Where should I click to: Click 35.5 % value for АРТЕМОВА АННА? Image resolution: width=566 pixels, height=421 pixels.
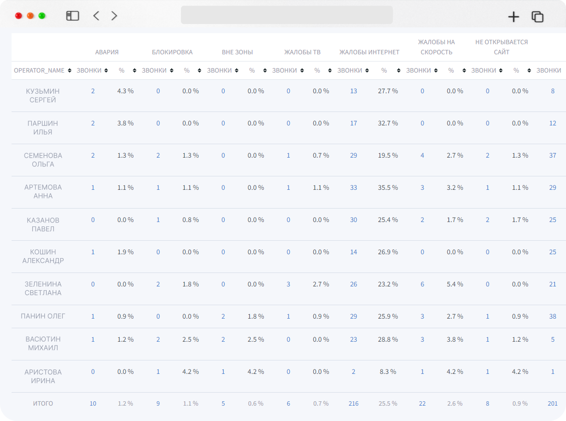click(x=388, y=188)
